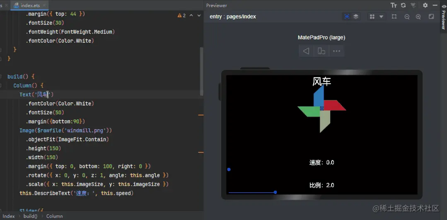Click the 比例: 2.0 label in preview
Viewport: 447px width, 220px height.
pyautogui.click(x=321, y=185)
